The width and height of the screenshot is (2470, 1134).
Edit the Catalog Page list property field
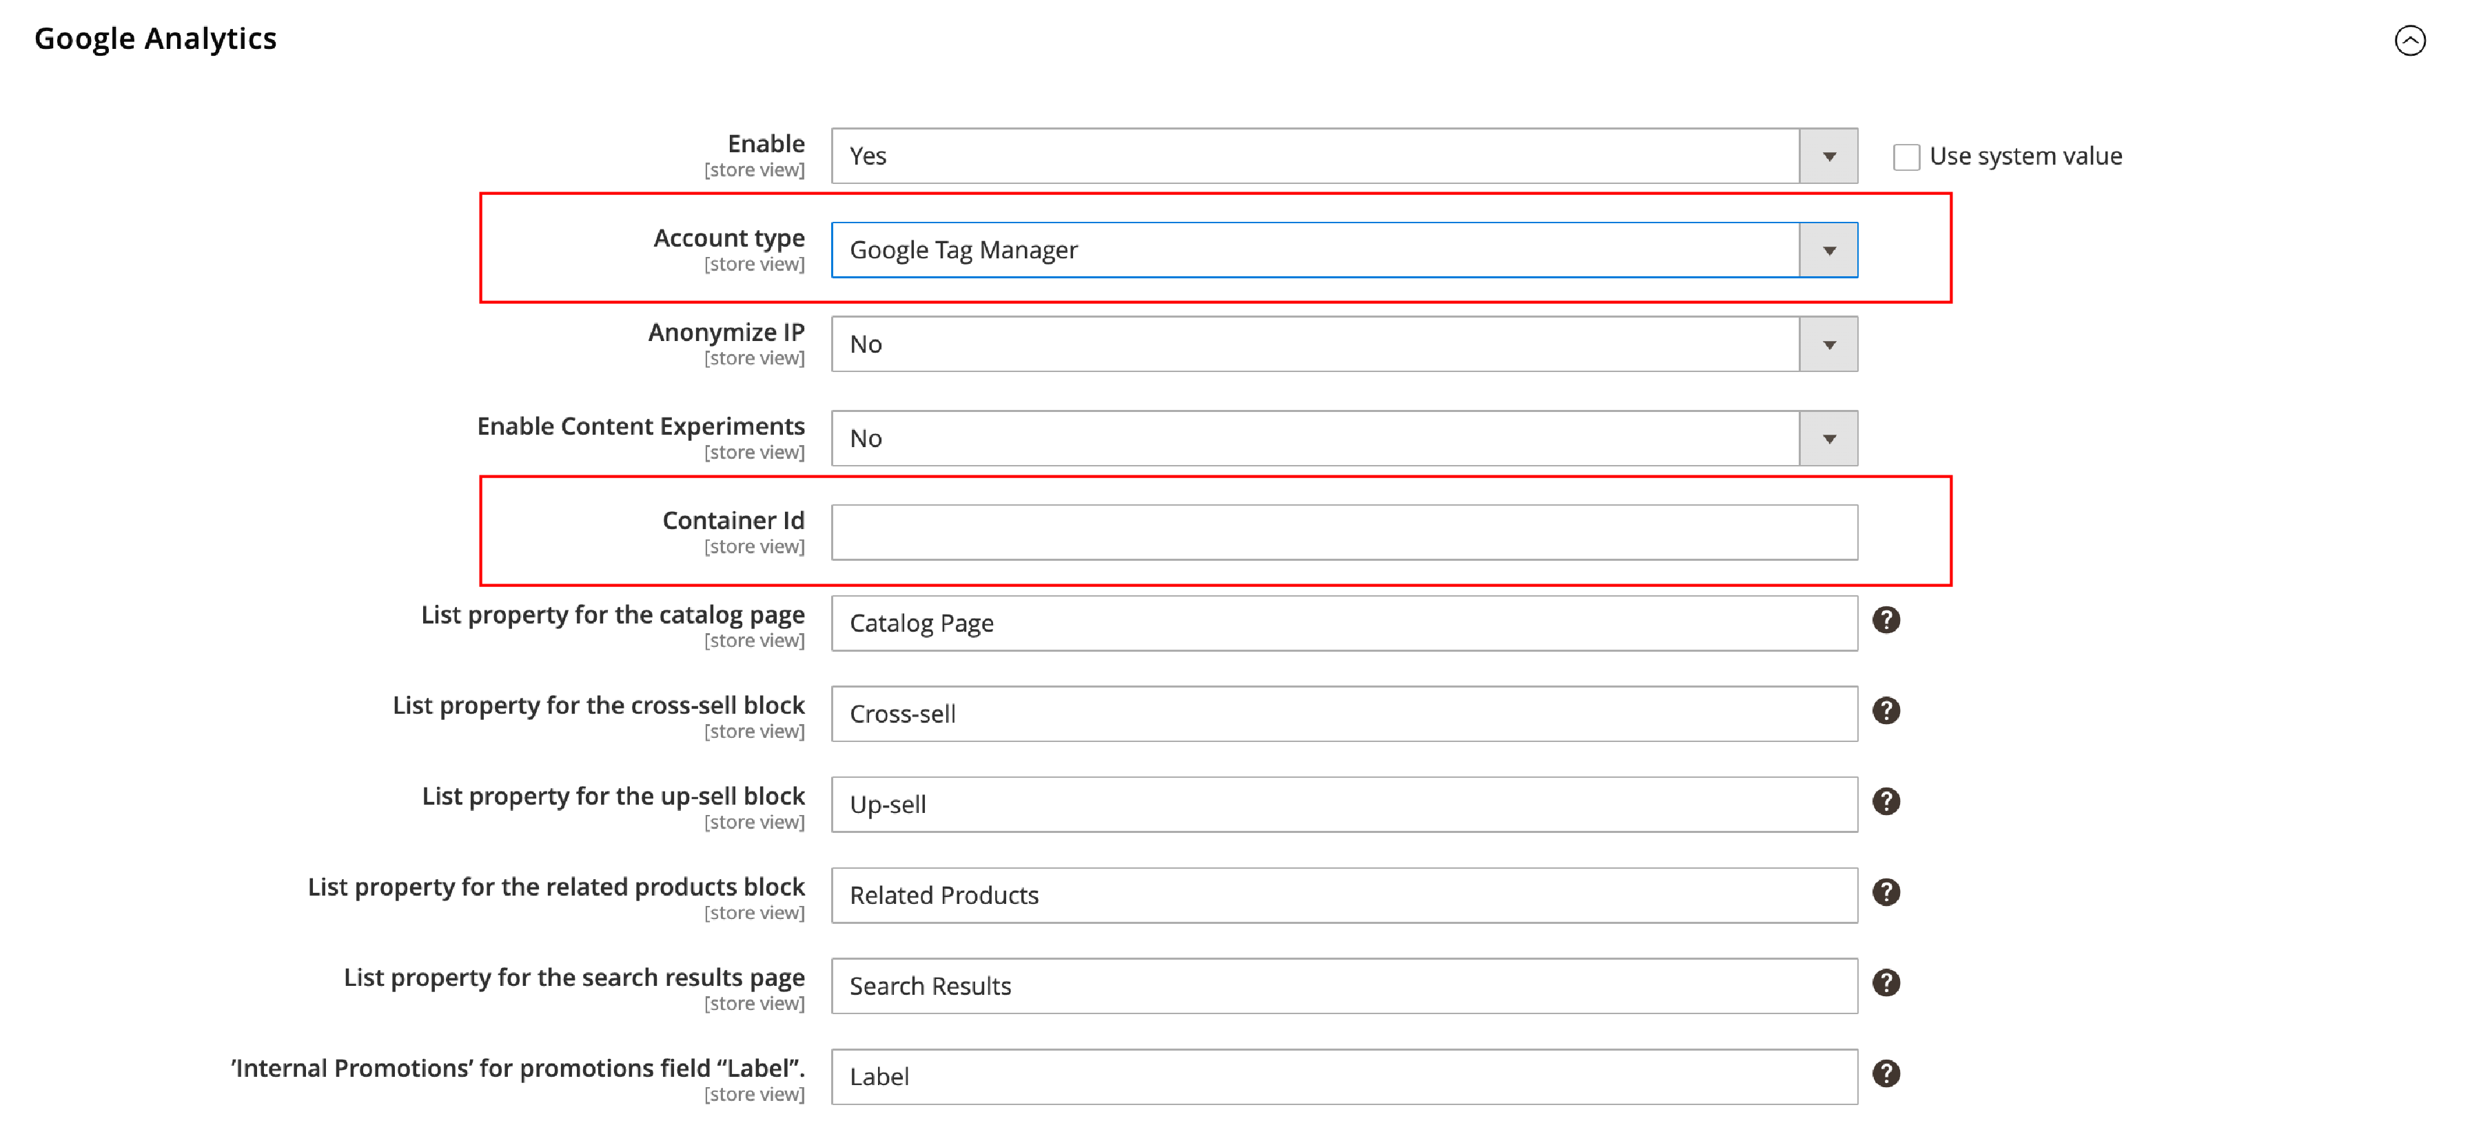click(1345, 623)
